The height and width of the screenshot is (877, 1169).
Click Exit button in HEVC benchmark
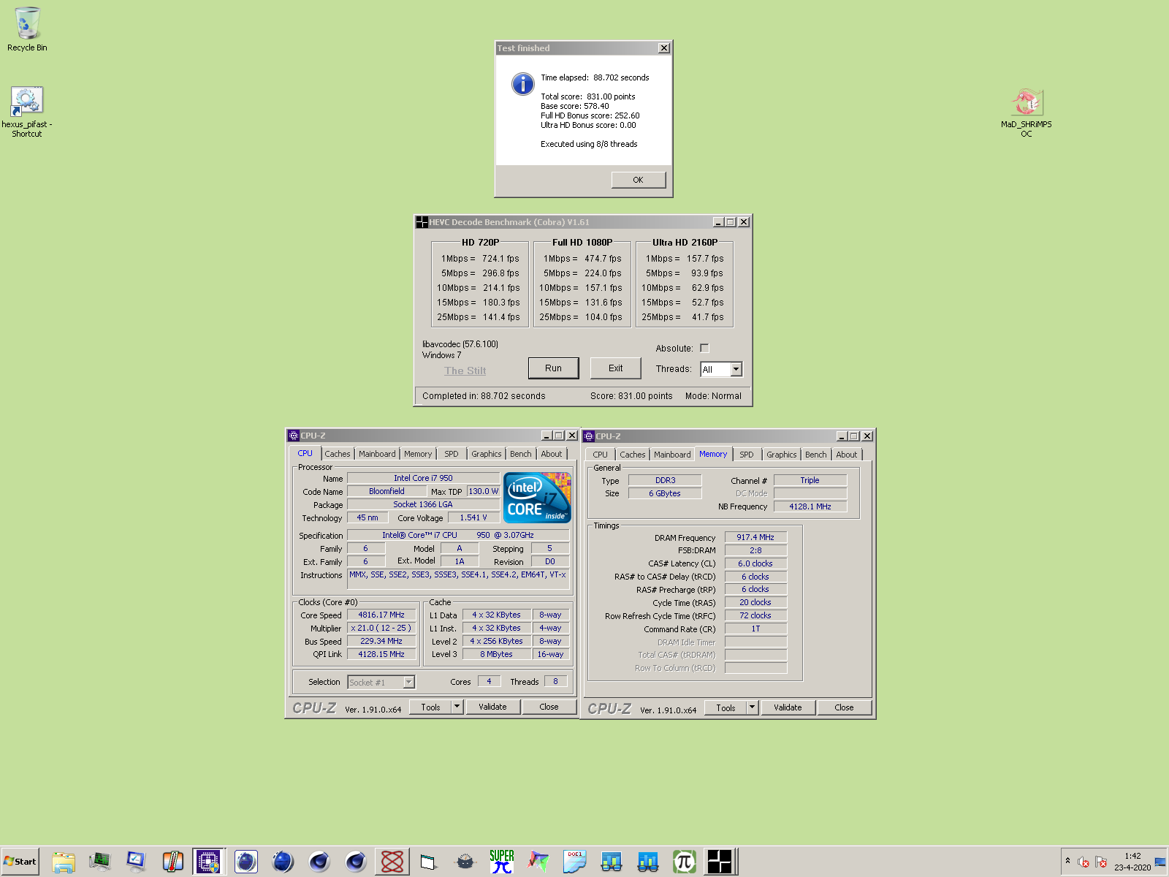point(616,368)
